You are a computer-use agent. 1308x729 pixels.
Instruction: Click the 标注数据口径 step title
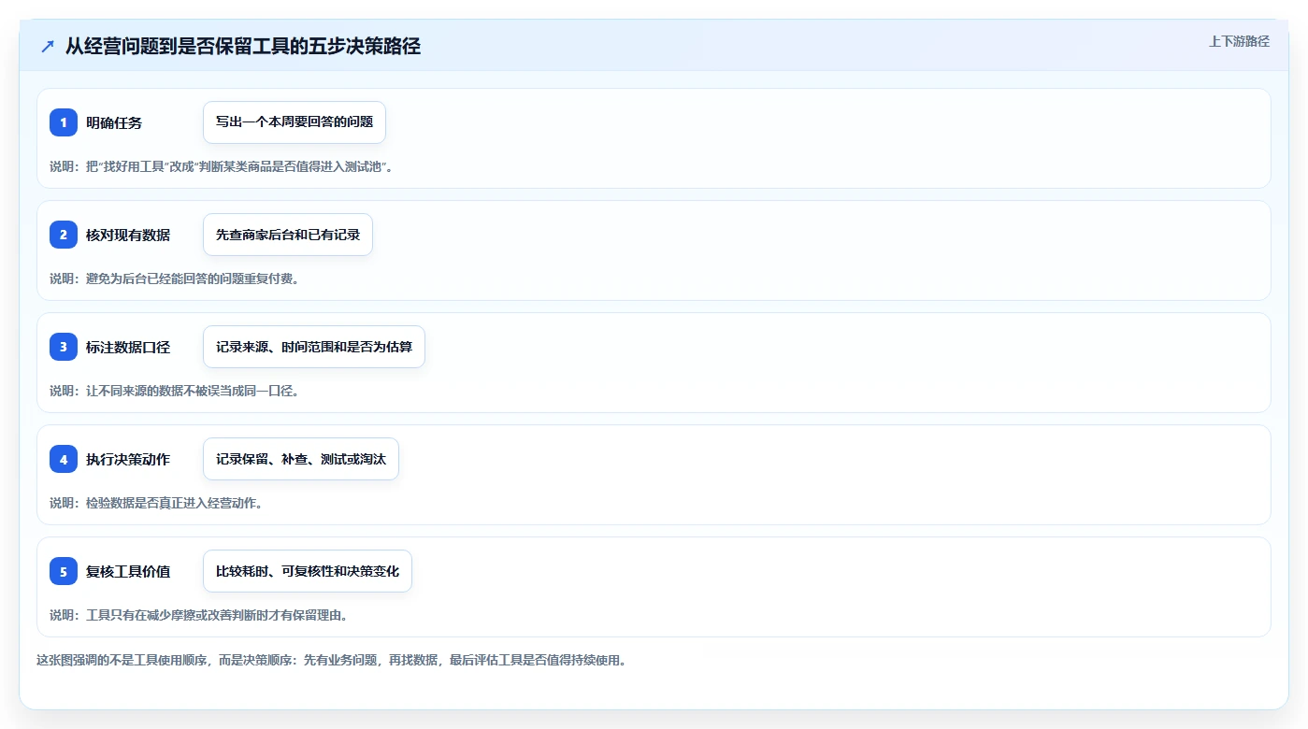(128, 347)
